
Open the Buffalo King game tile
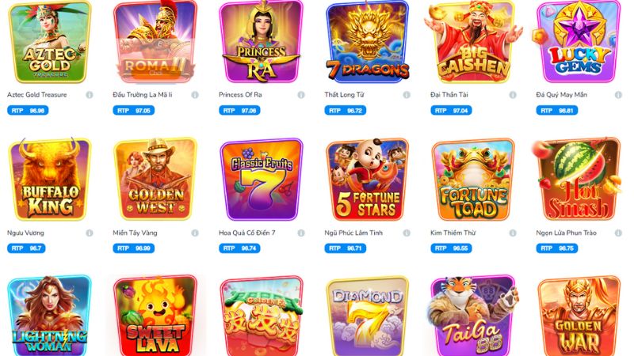tap(49, 180)
